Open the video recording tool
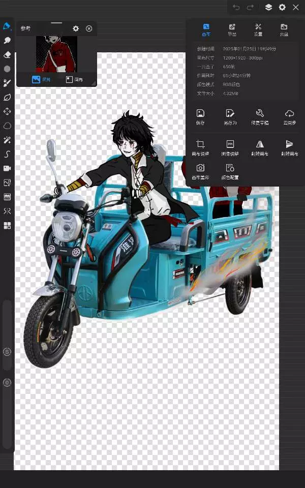 click(x=7, y=168)
